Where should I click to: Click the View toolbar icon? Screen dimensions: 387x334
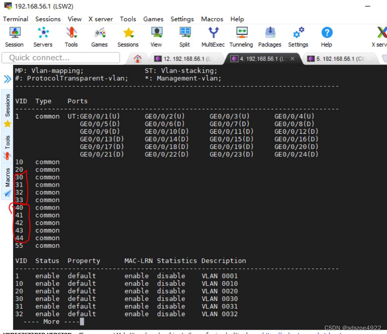[156, 37]
